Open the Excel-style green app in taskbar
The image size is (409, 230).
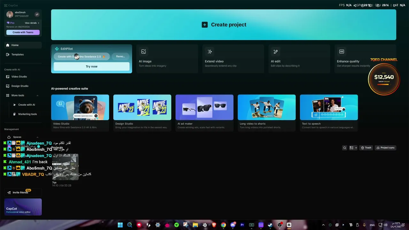(251, 225)
